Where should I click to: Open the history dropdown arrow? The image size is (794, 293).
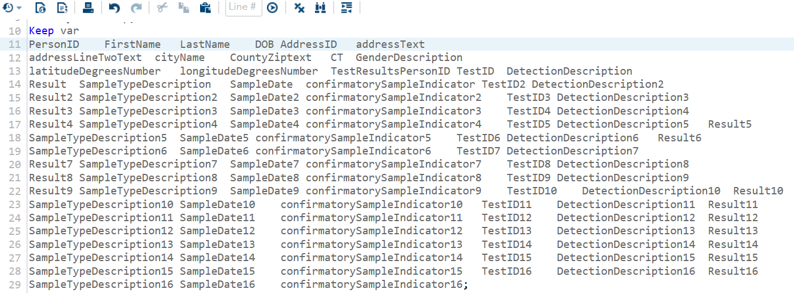pos(19,7)
